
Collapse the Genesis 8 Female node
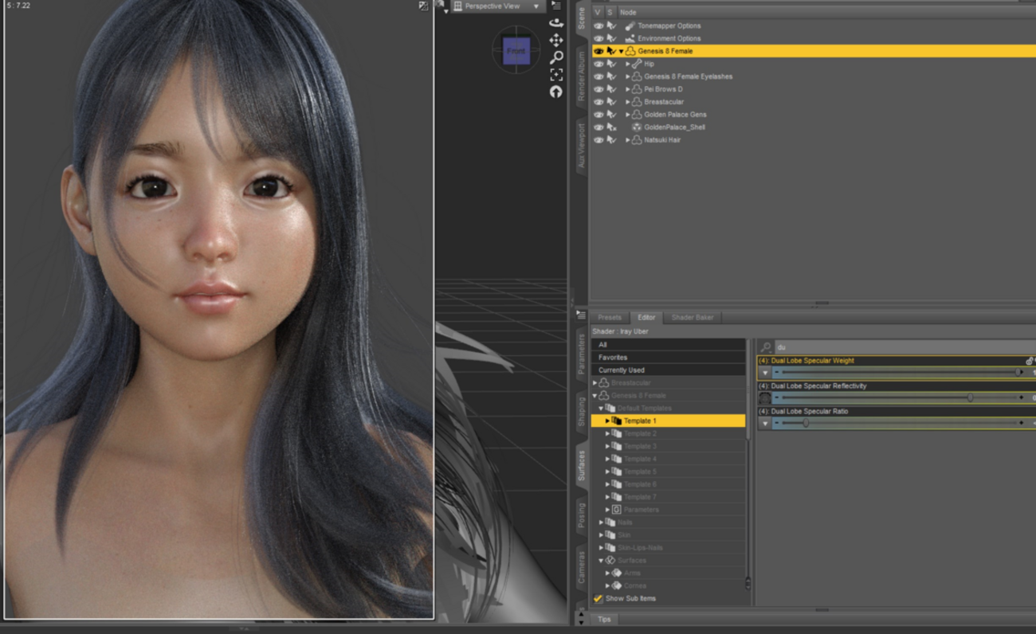tap(621, 50)
